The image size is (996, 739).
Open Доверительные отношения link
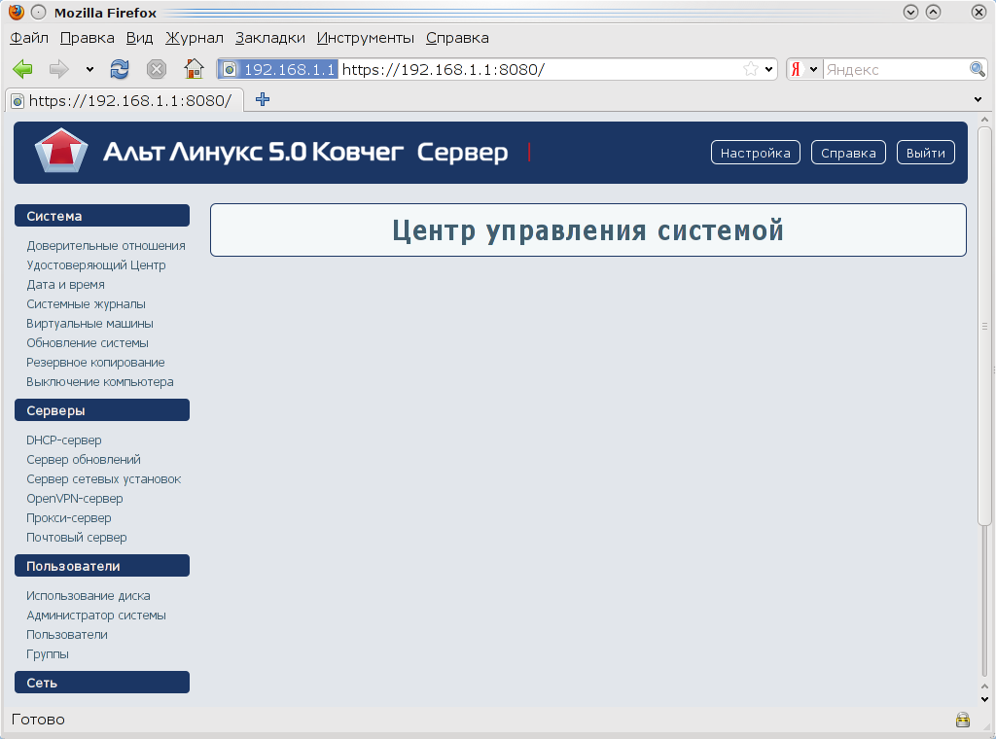[x=105, y=246]
